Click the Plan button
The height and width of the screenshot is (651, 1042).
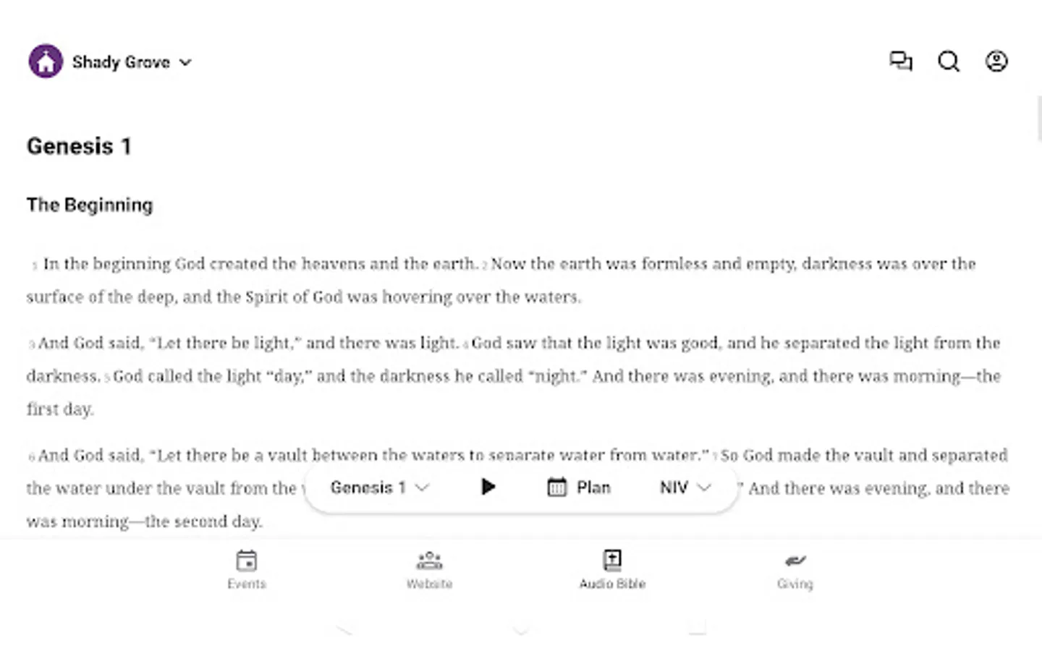click(x=579, y=488)
